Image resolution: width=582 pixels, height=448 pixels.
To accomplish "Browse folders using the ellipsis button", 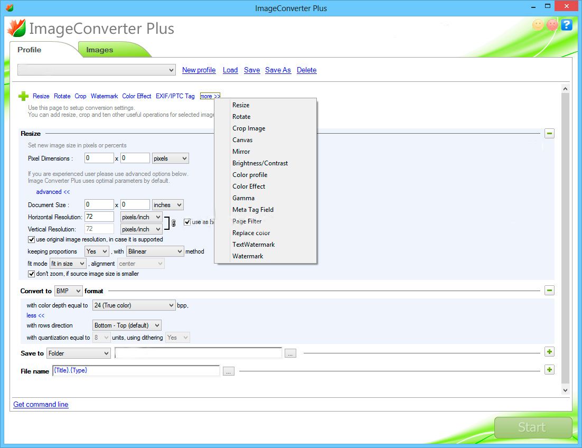I will point(290,353).
